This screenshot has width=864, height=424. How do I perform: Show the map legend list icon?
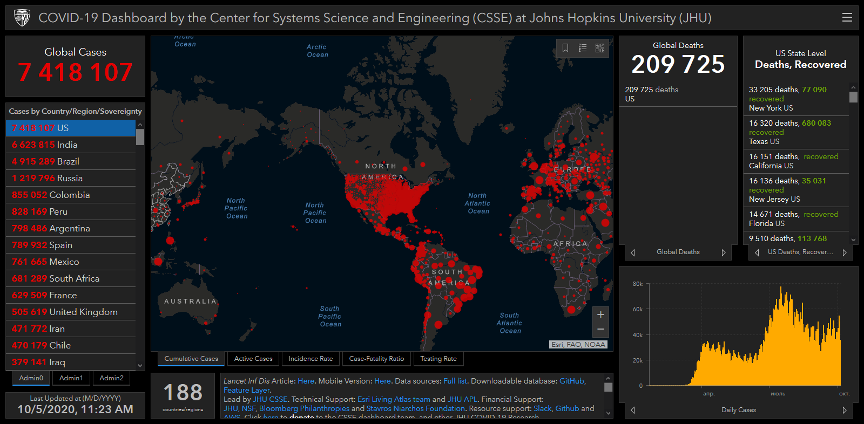[583, 48]
